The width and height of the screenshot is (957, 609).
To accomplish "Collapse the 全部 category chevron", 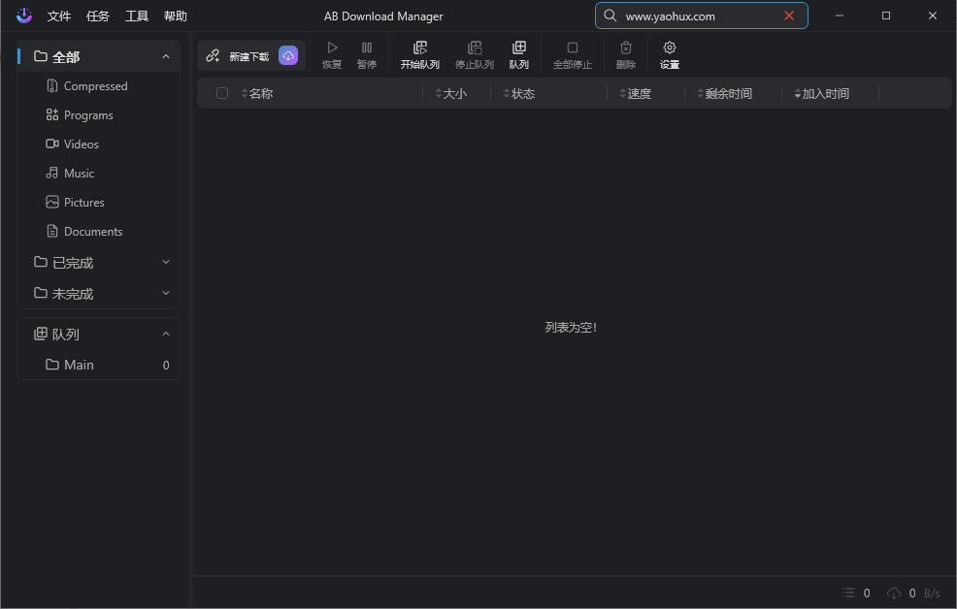I will pos(166,56).
